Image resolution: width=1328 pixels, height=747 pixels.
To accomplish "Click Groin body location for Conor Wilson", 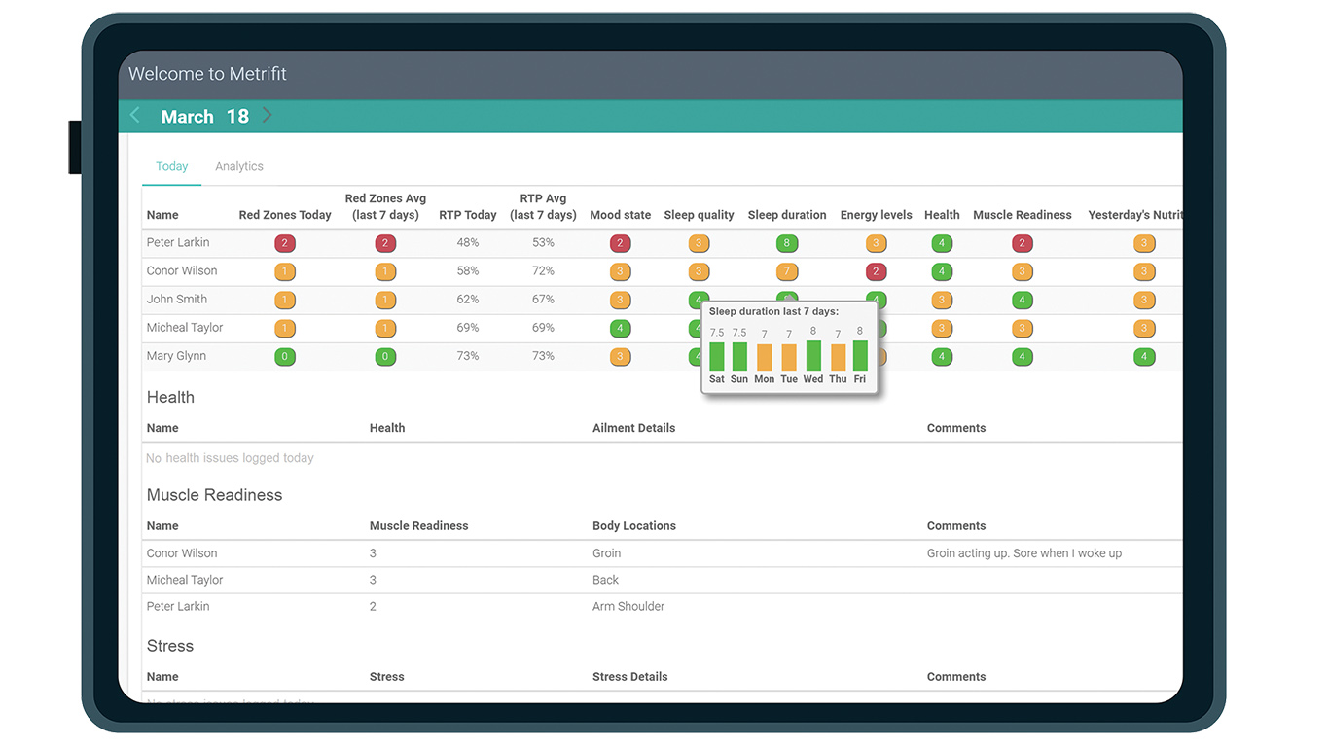I will point(606,553).
